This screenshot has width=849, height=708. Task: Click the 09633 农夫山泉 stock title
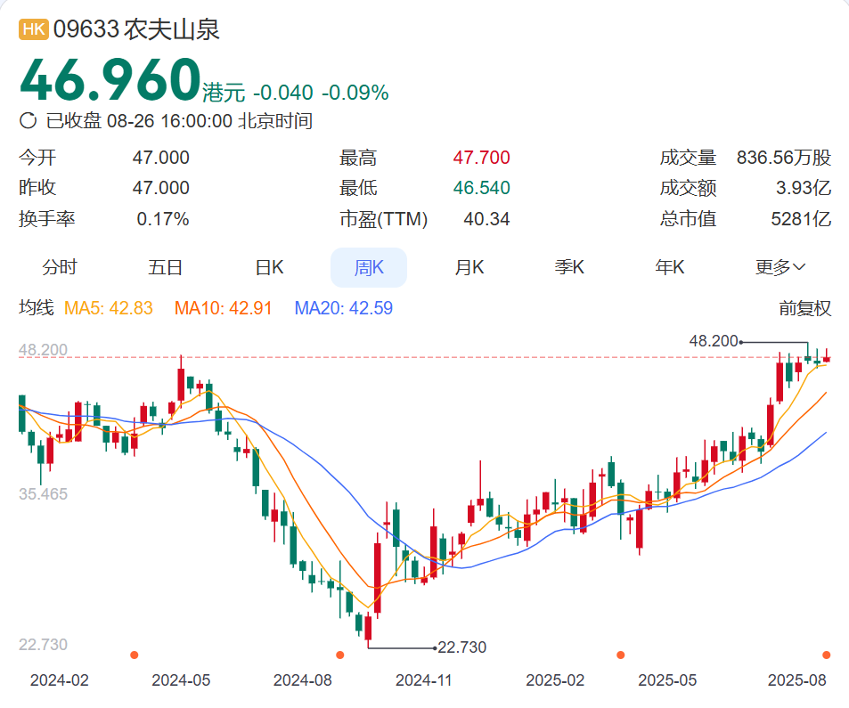[x=136, y=29]
